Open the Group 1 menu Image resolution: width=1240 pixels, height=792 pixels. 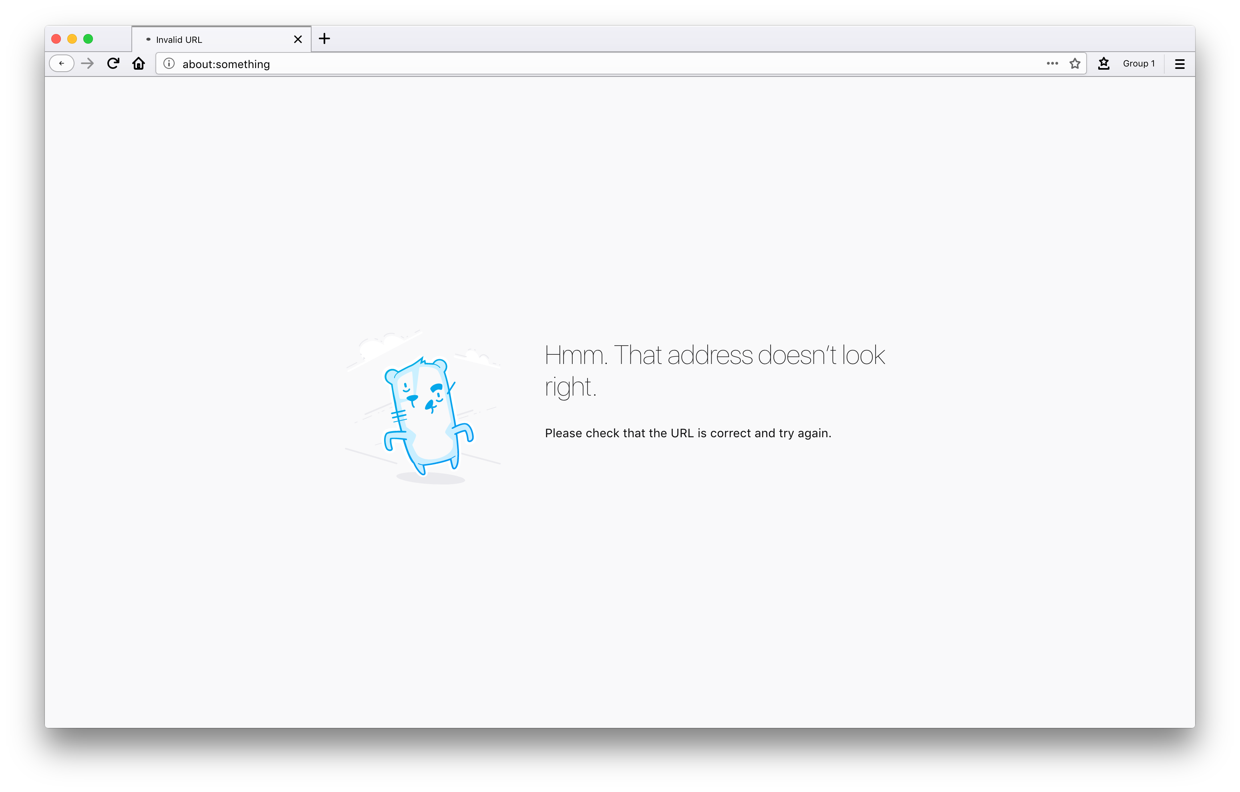point(1139,64)
